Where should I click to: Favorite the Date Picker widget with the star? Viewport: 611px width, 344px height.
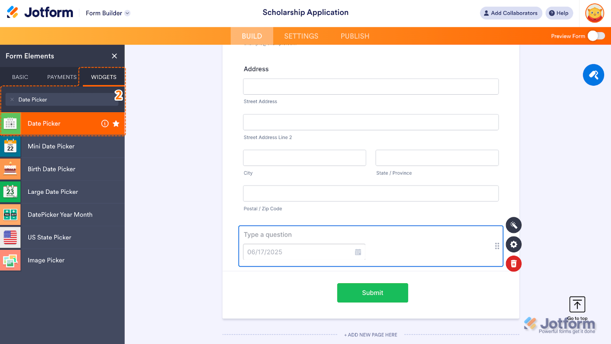tap(115, 123)
